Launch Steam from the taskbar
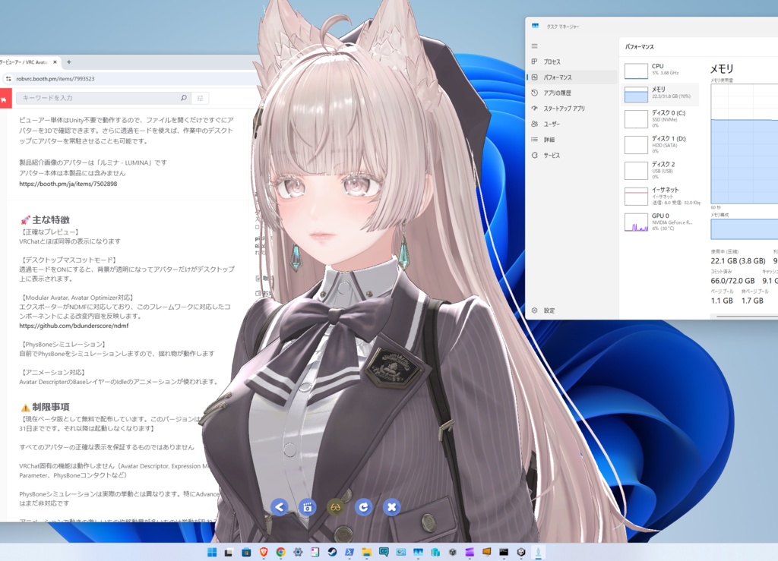 point(332,552)
